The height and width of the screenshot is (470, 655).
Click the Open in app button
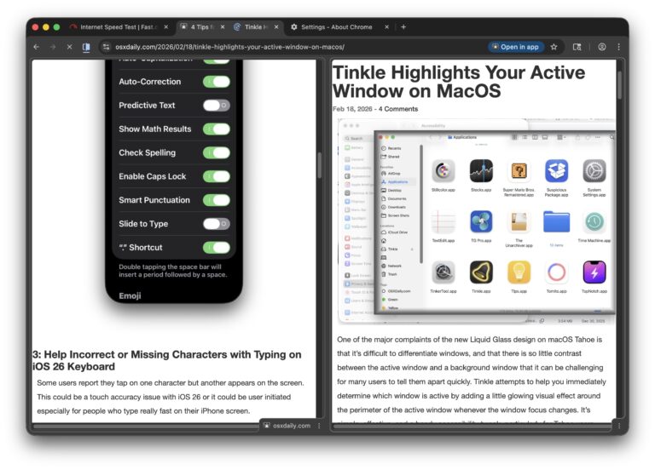tap(516, 47)
